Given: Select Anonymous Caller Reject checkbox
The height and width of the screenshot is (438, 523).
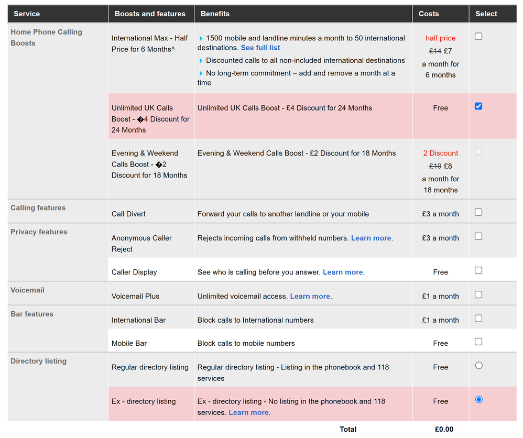Looking at the screenshot, I should pyautogui.click(x=478, y=236).
